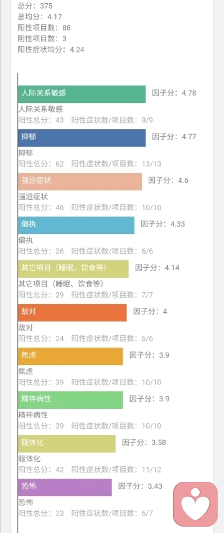Screen dimensions: 224x533
Task: Click the salmon 强迫症状 bar
Action: pos(80,182)
